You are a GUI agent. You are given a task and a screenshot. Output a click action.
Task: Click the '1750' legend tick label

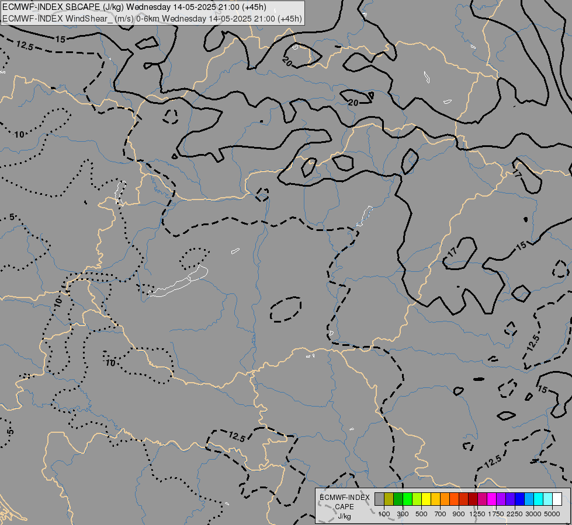[x=496, y=514]
